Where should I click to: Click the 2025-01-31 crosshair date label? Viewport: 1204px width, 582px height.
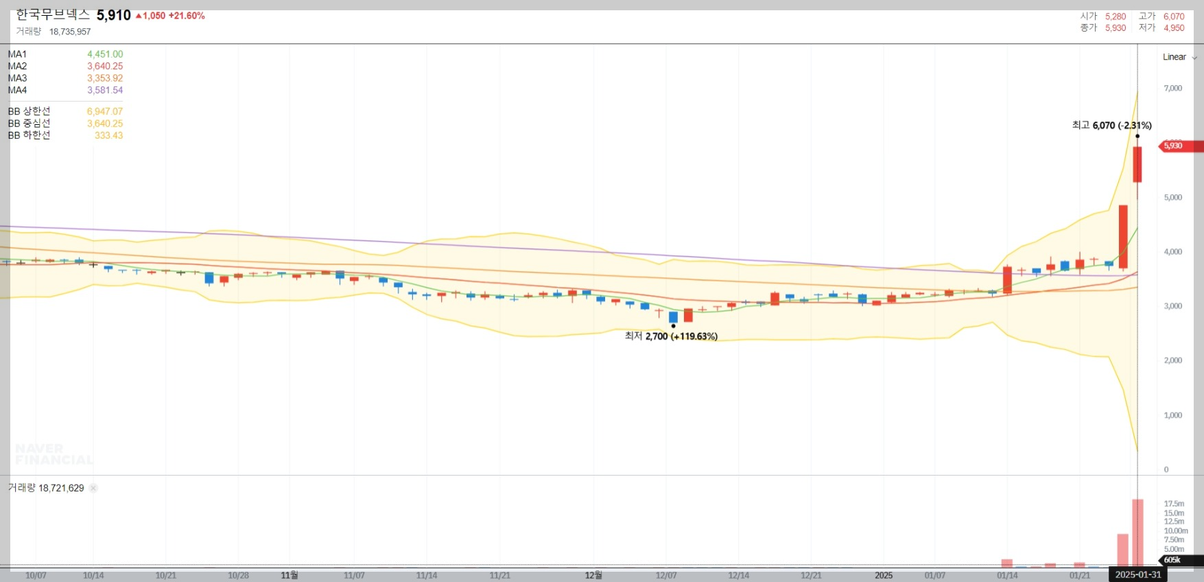[x=1138, y=575]
